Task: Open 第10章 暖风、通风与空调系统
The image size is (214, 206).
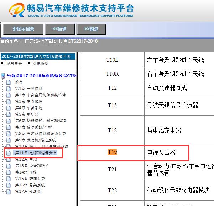Action: (42, 146)
